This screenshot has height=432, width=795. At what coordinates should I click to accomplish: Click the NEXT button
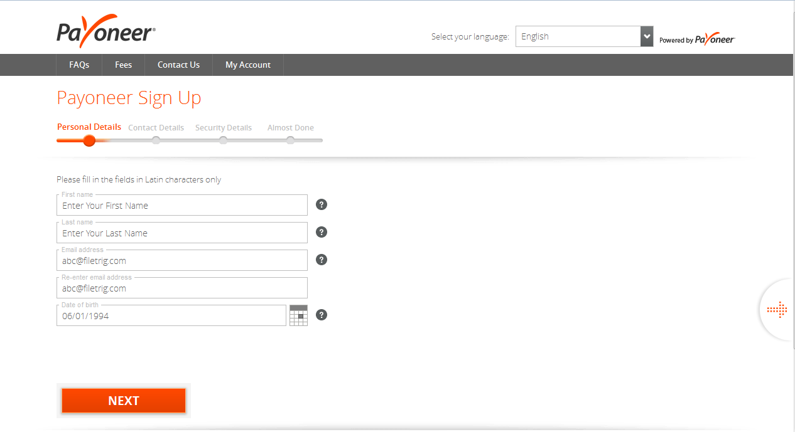124,401
